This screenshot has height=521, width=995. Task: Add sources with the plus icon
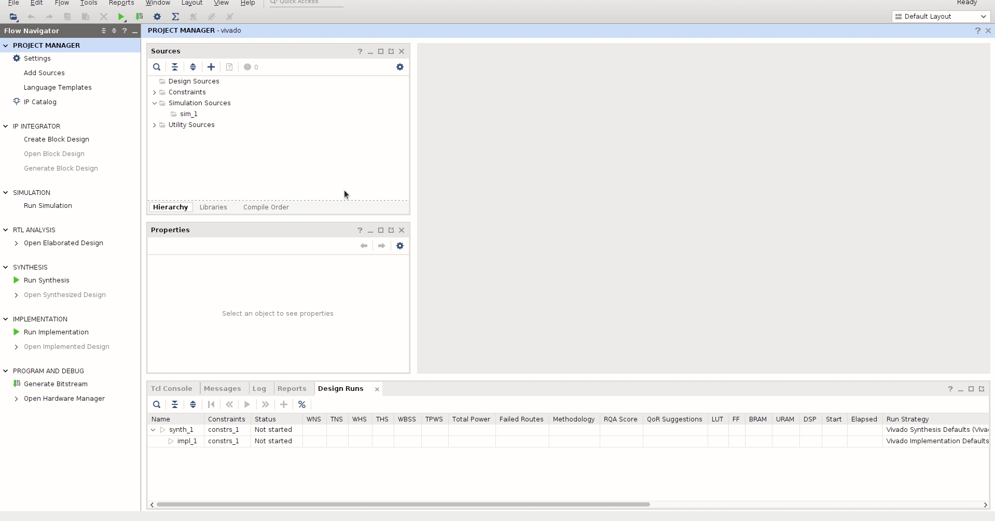tap(211, 67)
